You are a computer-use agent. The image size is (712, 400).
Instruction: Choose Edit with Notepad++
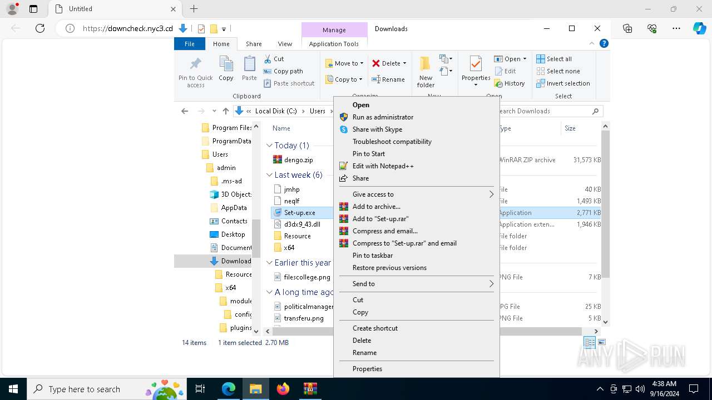(416, 166)
